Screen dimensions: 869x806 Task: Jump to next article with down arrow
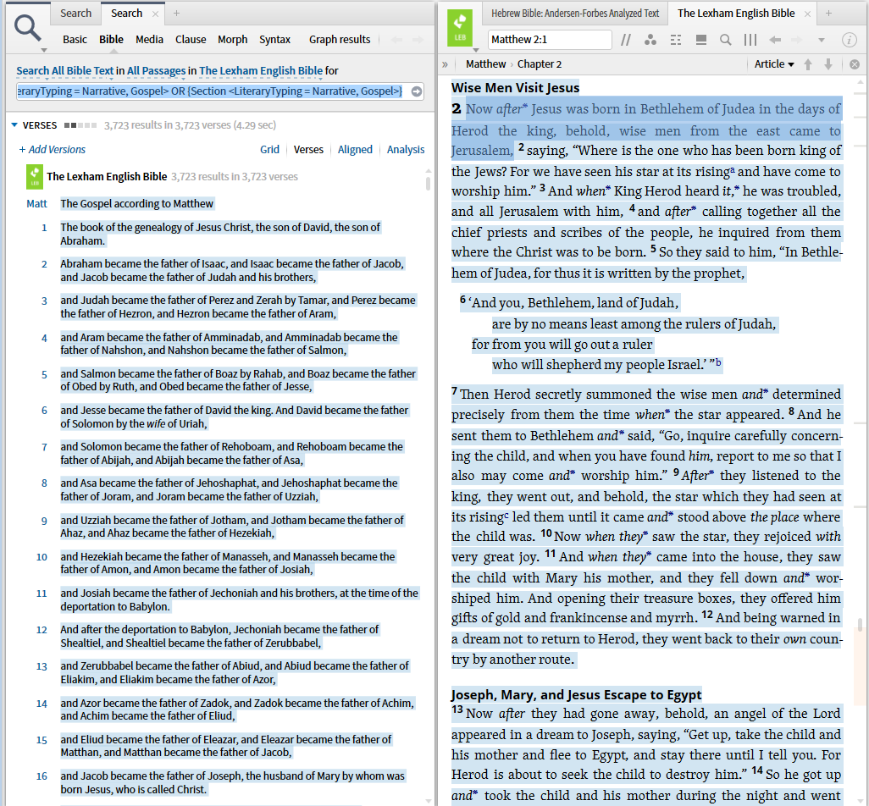[828, 64]
